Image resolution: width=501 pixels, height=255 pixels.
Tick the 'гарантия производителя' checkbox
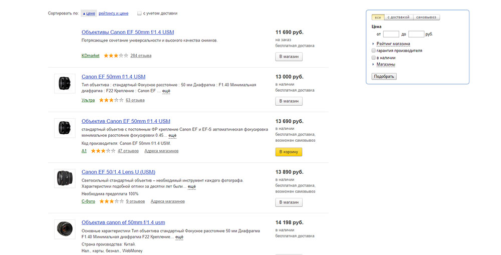374,51
